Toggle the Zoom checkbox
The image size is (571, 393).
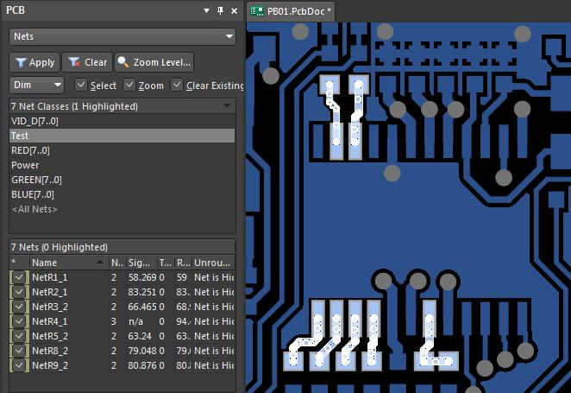click(x=129, y=85)
